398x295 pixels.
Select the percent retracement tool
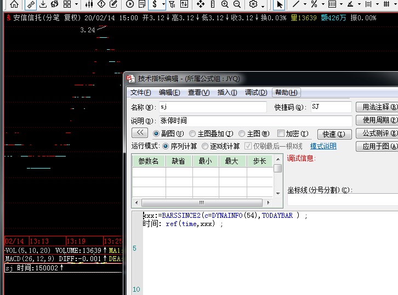(x=314, y=4)
